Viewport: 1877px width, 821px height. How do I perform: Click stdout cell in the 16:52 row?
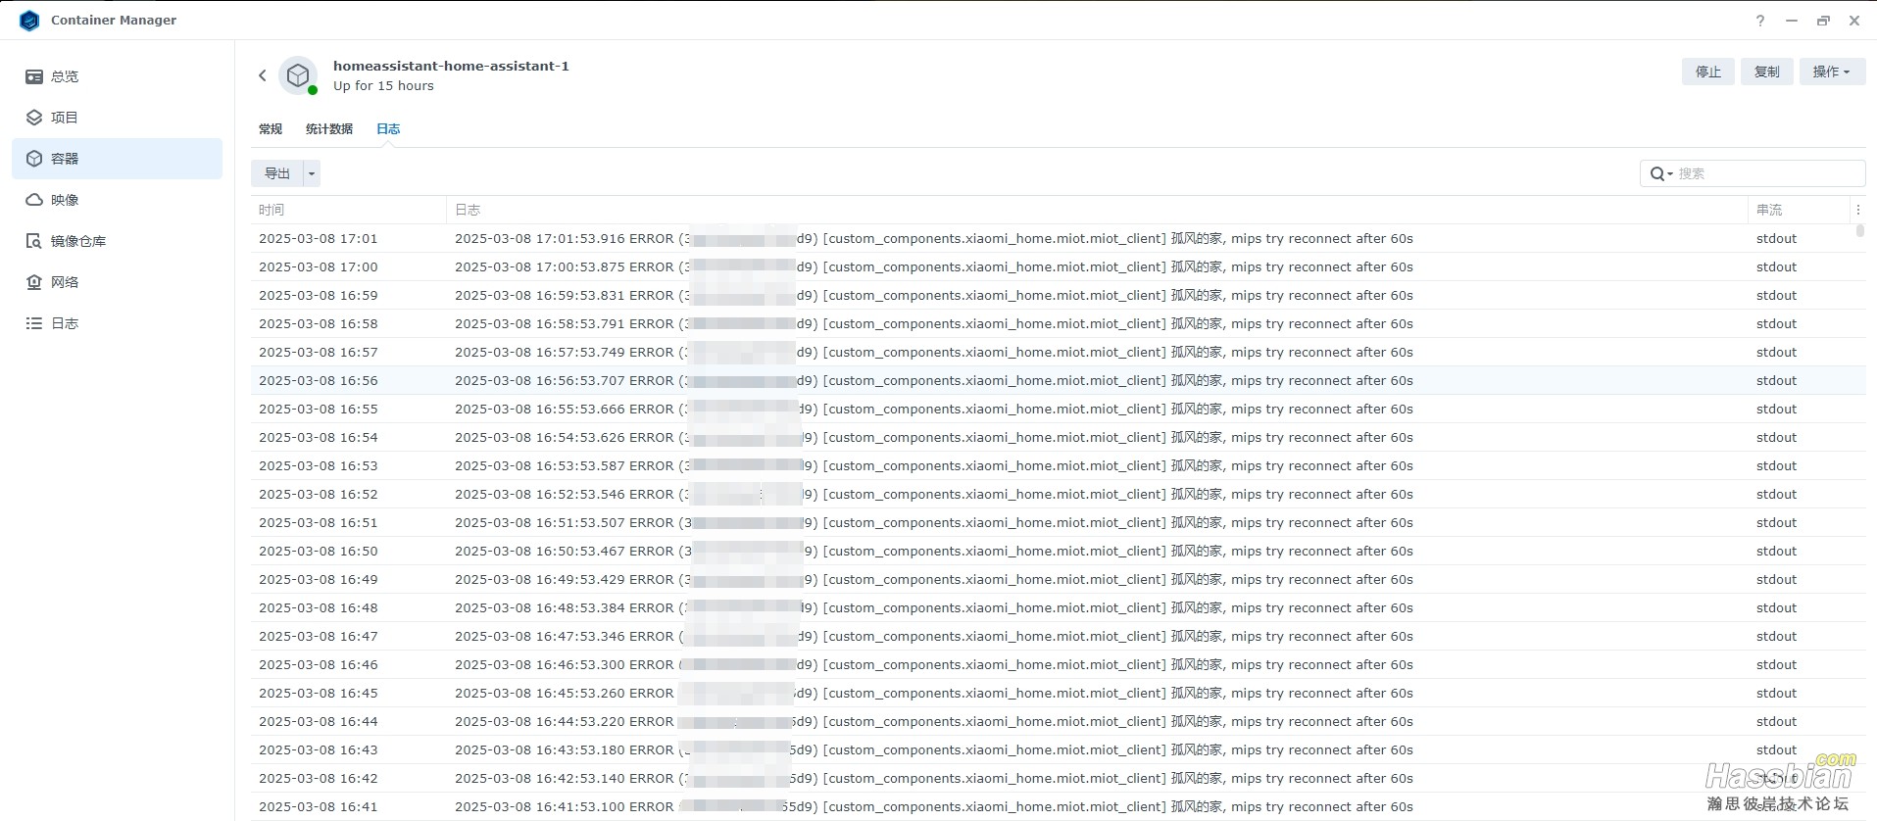pyautogui.click(x=1776, y=494)
